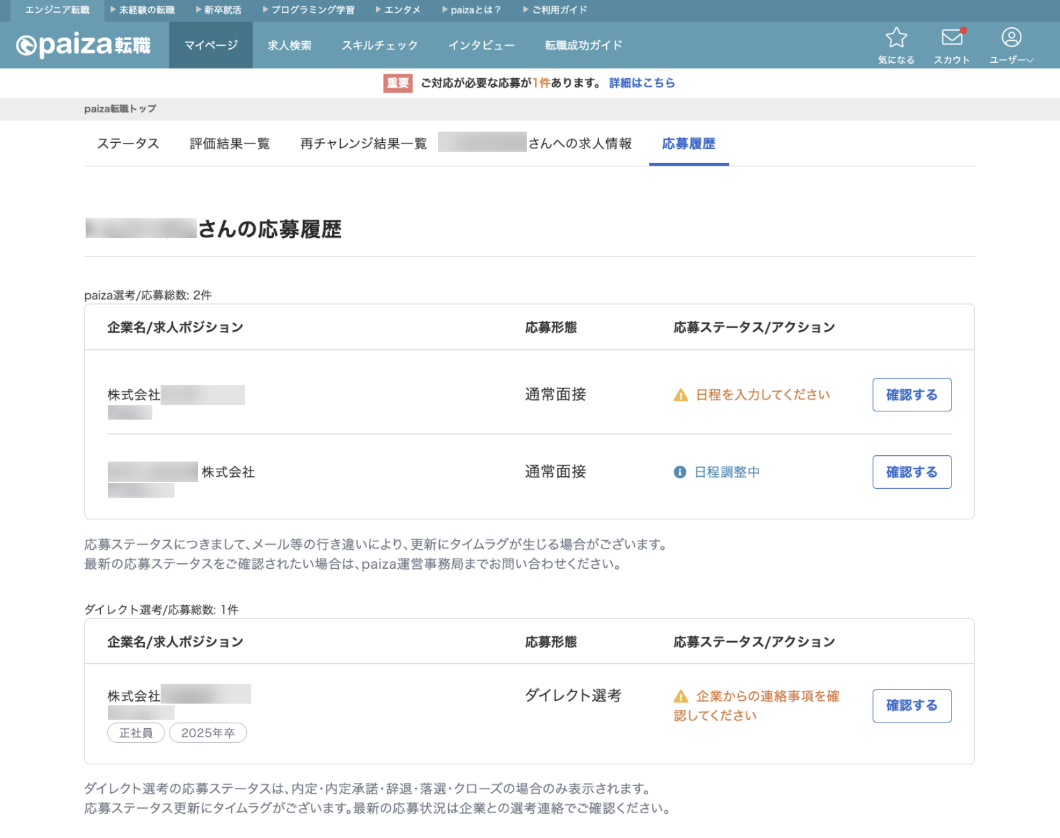Select the 応募履歴 tab
This screenshot has height=838, width=1060.
coord(689,143)
